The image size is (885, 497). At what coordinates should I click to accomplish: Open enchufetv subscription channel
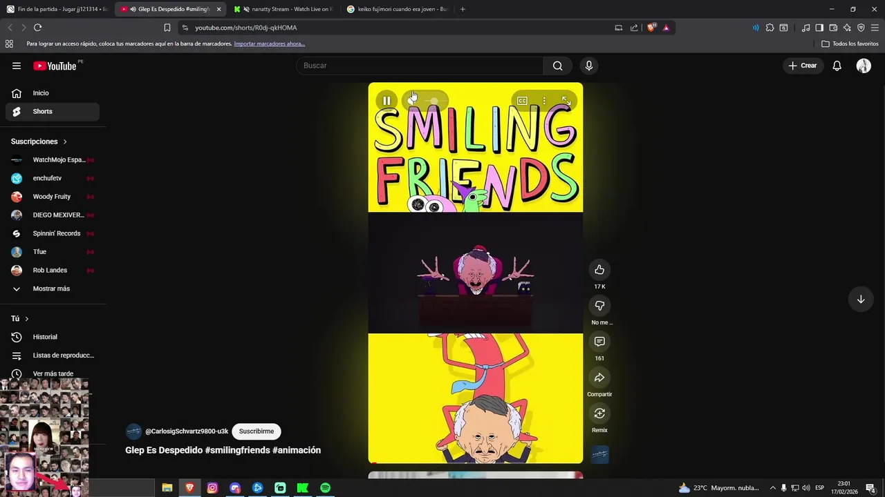(x=53, y=178)
